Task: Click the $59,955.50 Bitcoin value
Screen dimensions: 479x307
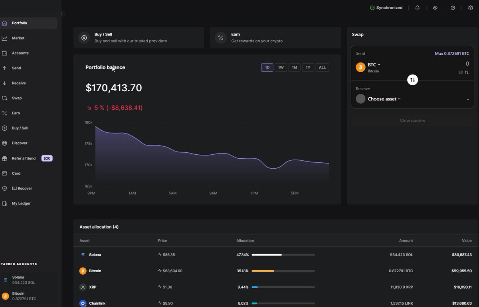Action: [462, 271]
